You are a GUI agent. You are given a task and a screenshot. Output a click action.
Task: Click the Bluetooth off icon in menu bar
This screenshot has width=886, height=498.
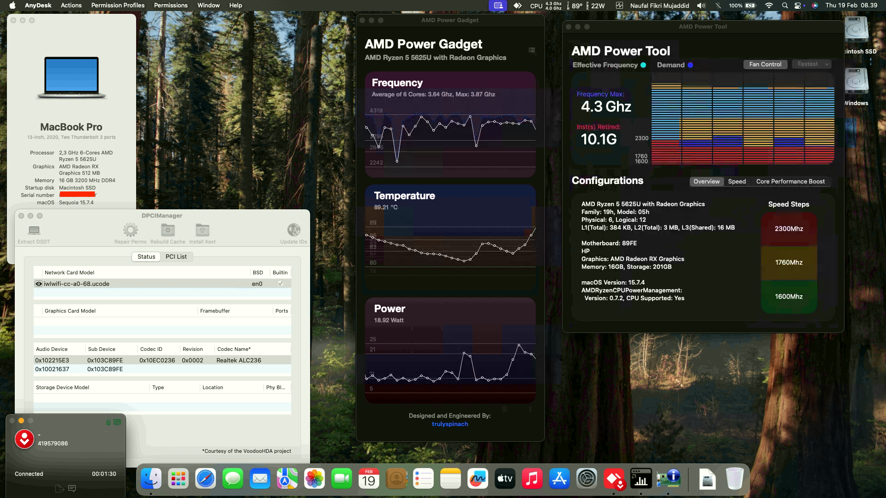click(718, 6)
